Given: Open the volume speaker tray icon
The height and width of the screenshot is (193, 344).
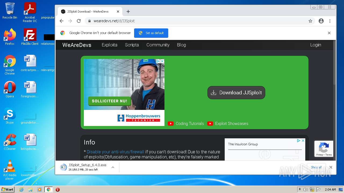Looking at the screenshot, I should click(x=306, y=190).
